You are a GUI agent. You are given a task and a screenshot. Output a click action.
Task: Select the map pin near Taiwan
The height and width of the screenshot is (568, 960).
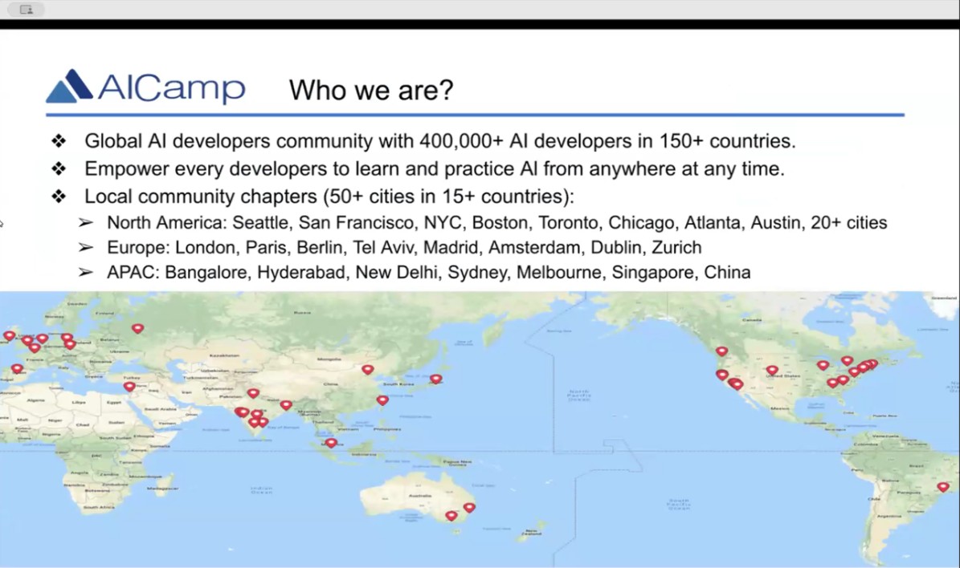click(x=382, y=400)
